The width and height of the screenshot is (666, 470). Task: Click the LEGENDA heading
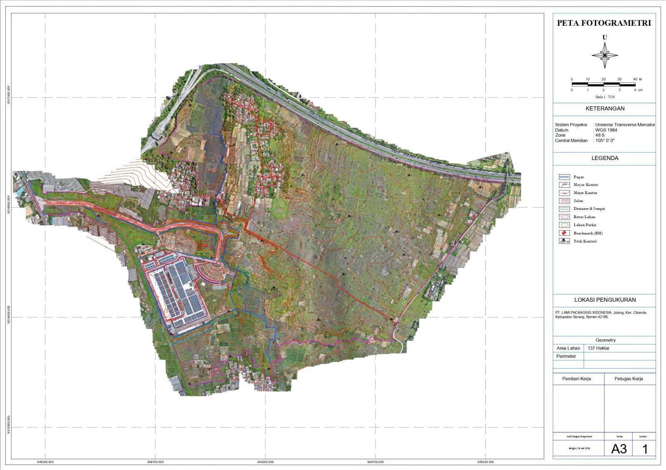(x=605, y=158)
